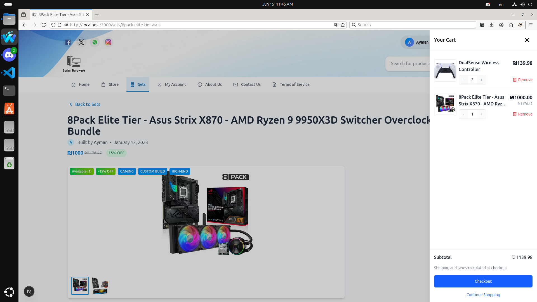Open the translate page icon
The width and height of the screenshot is (537, 302).
(x=336, y=25)
